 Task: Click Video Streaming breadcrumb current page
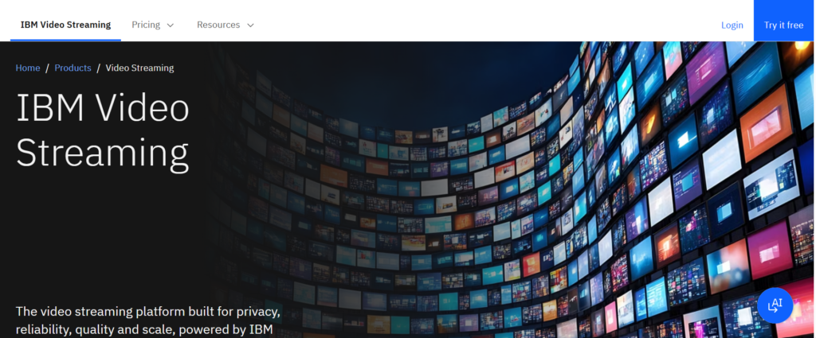pos(139,68)
